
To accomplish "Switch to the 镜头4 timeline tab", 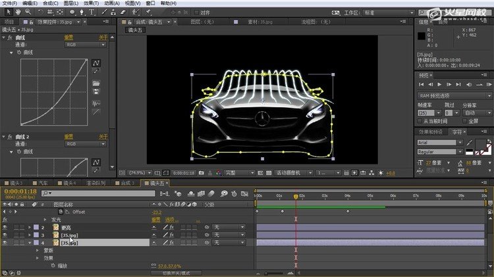I will (x=67, y=183).
